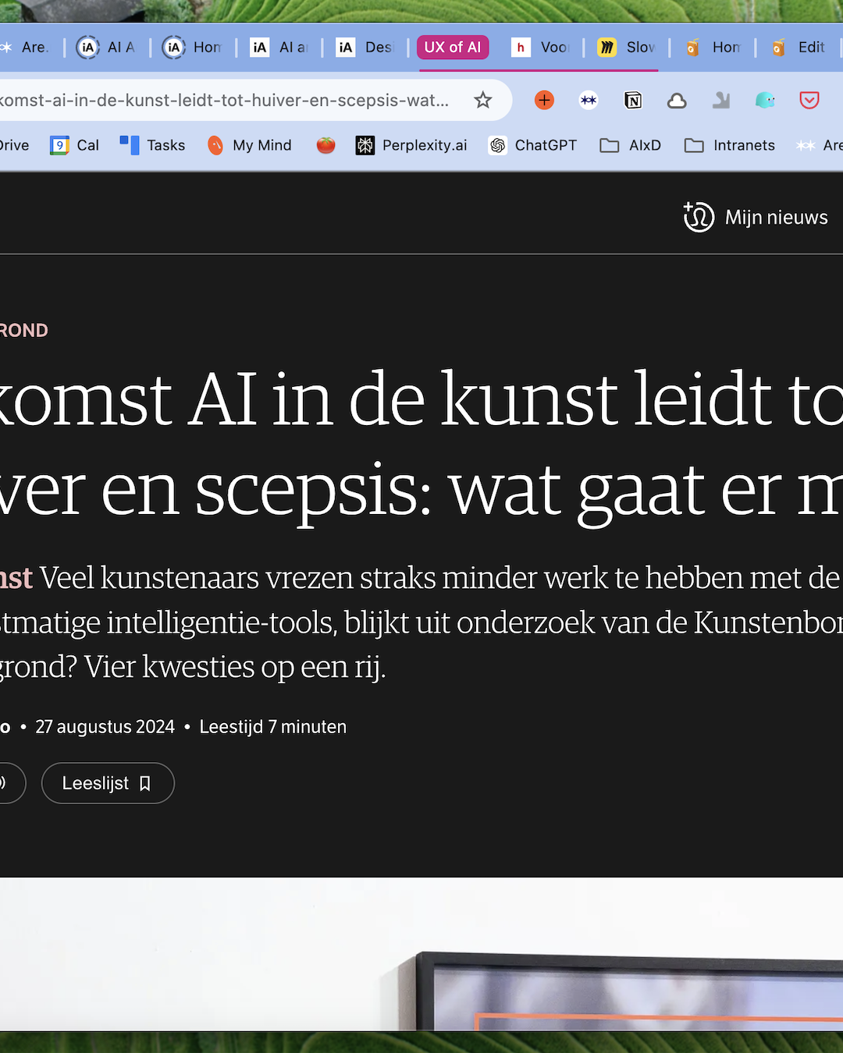The height and width of the screenshot is (1053, 843).
Task: Click the article hero image
Action: tap(421, 954)
